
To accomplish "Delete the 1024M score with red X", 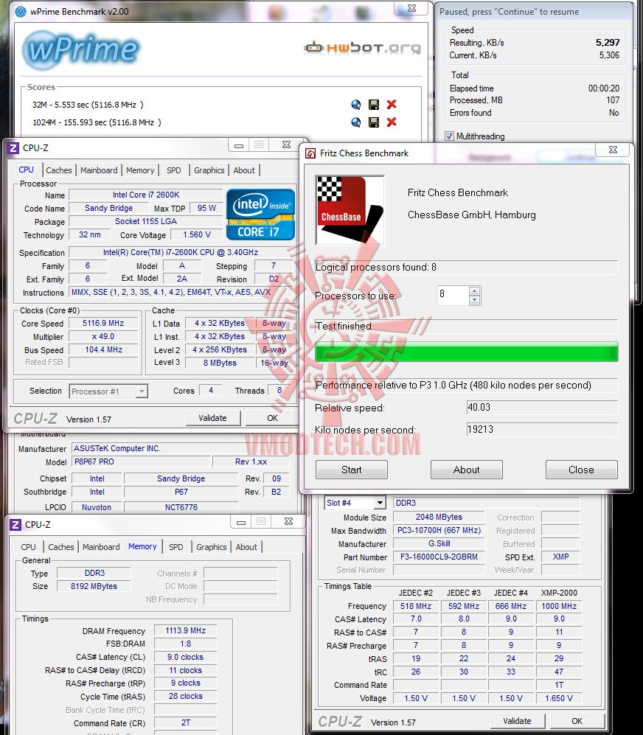I will tap(392, 122).
